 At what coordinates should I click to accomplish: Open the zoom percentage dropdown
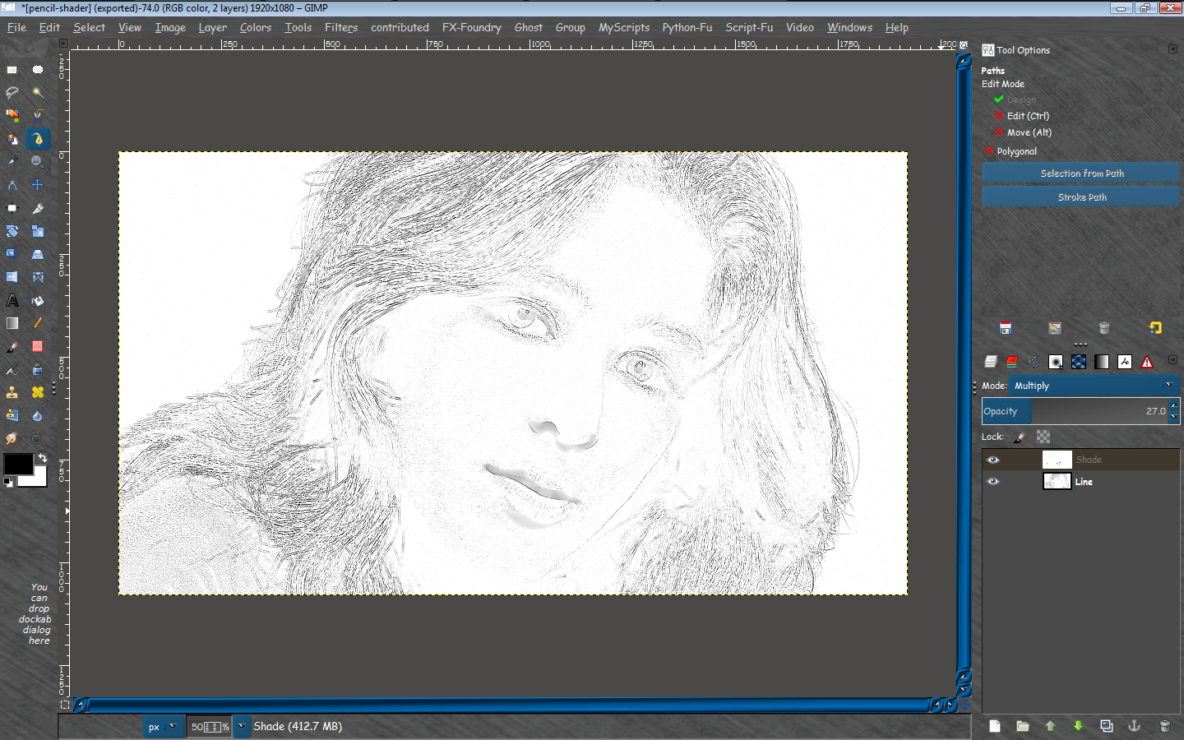pyautogui.click(x=242, y=726)
